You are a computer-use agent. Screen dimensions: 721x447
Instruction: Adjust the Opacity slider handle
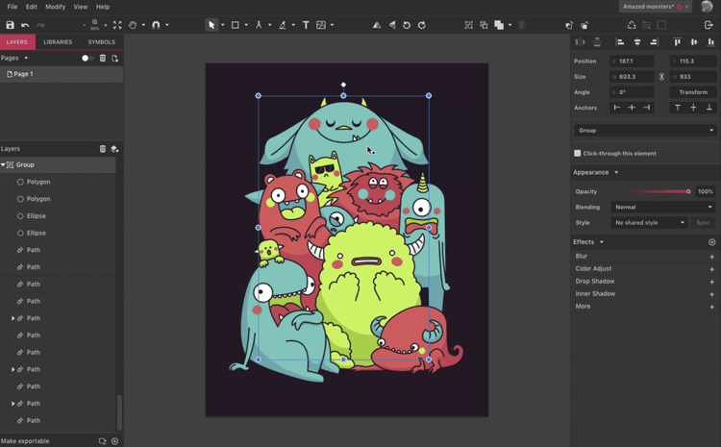(x=688, y=191)
